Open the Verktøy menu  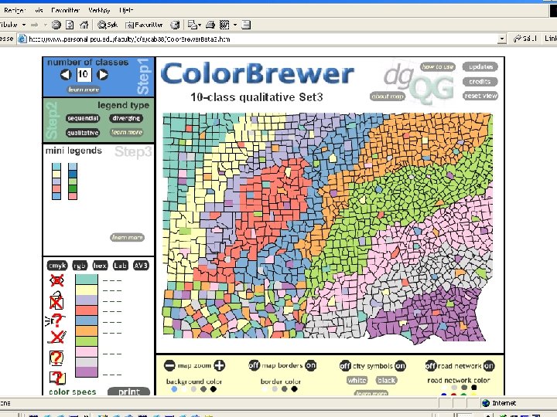(x=99, y=10)
